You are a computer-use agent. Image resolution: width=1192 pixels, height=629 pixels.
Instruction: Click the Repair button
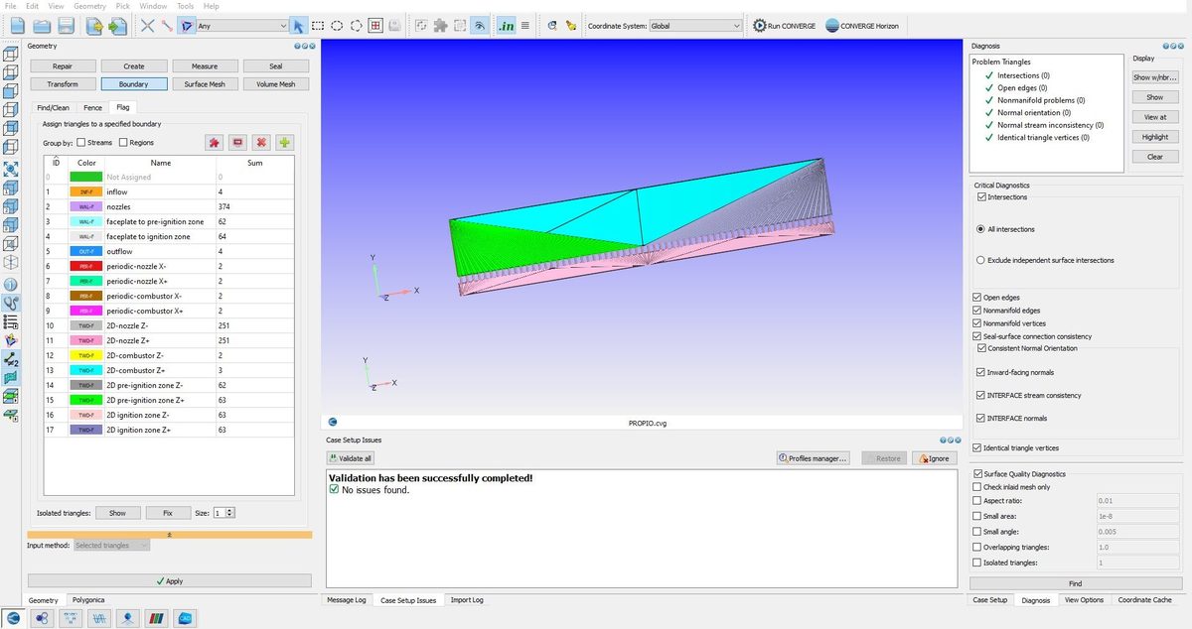click(x=63, y=66)
